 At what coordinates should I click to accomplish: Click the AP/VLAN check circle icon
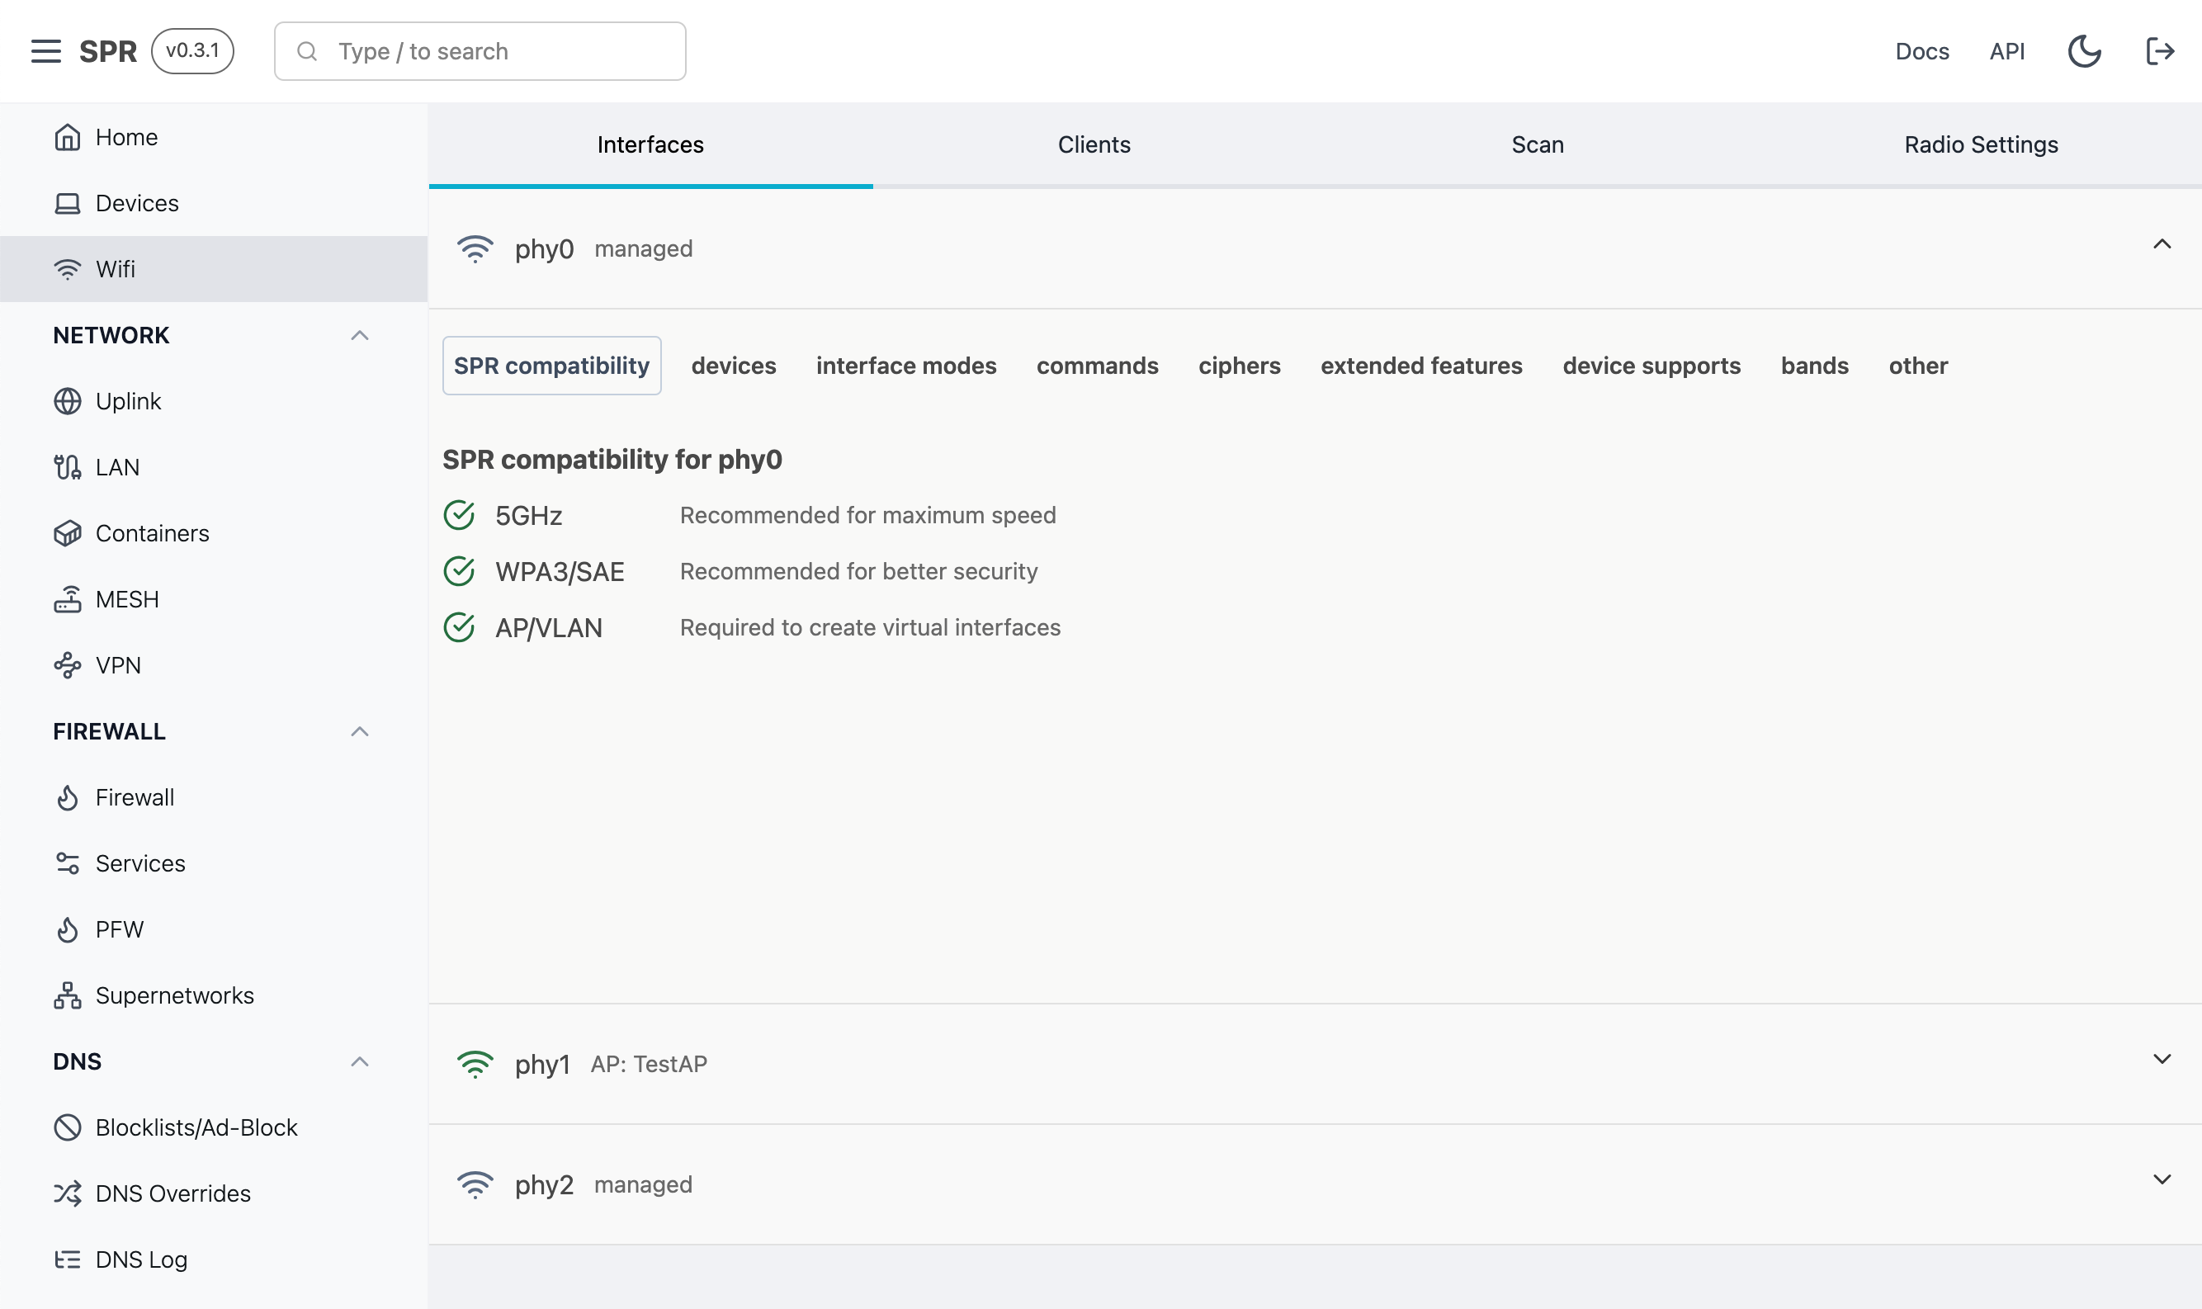(460, 628)
